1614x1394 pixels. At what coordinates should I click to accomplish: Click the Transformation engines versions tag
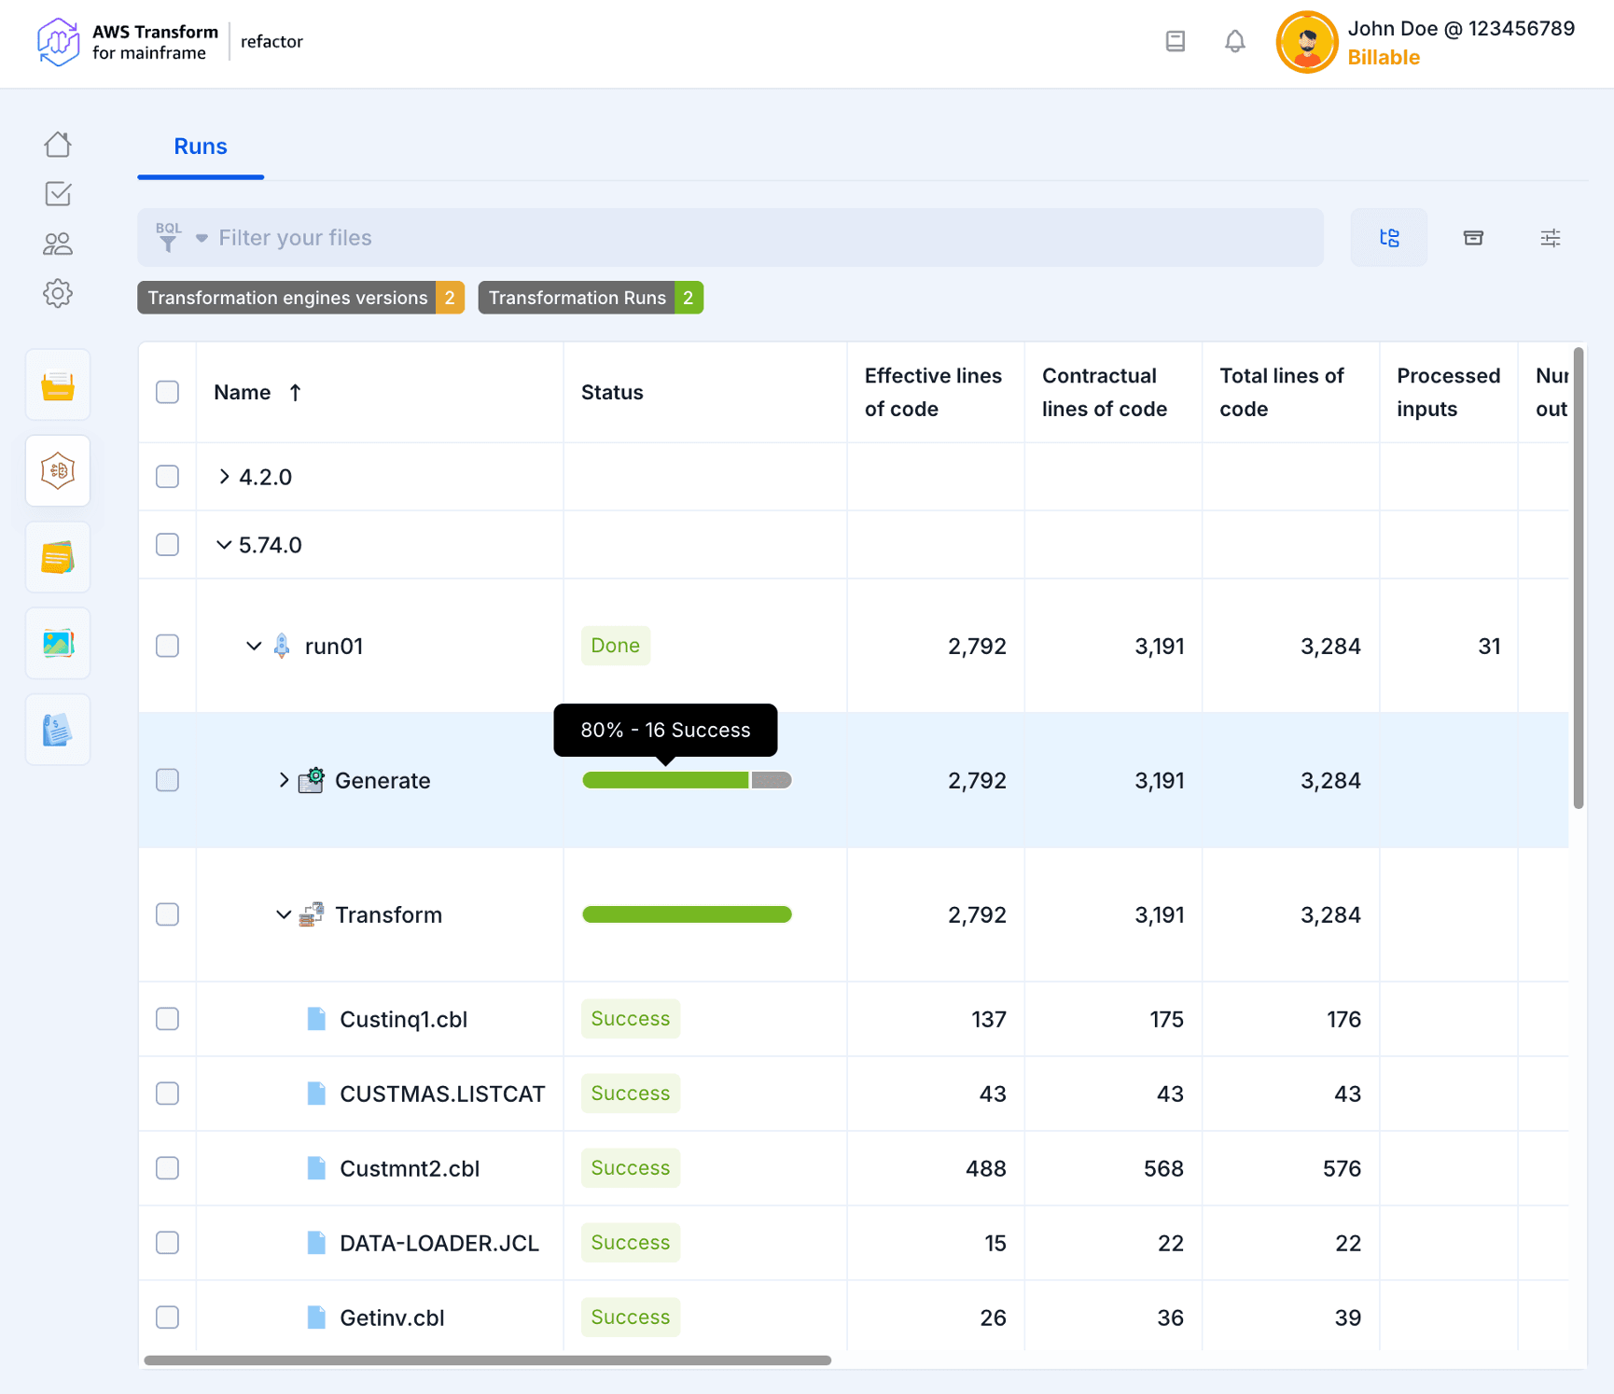pyautogui.click(x=299, y=298)
